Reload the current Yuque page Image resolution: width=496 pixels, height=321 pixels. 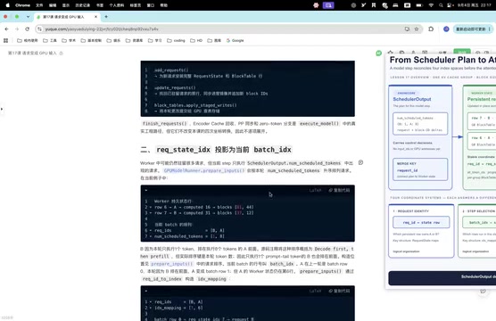[x=27, y=29]
